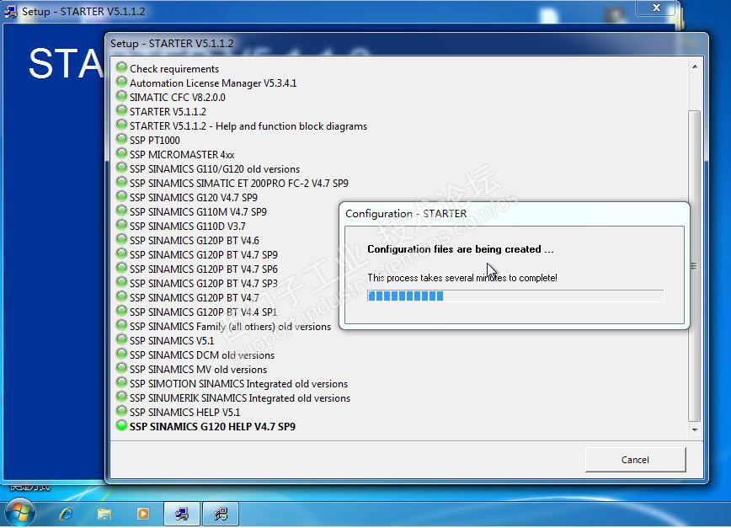
Task: Click status icon beside SSP MICROMASTER 4xx
Action: tap(121, 154)
